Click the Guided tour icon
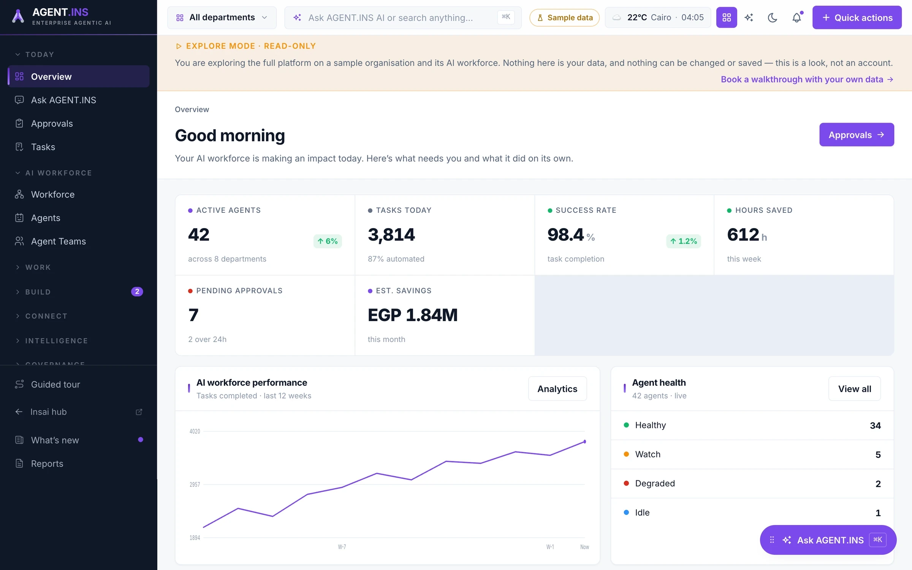 coord(19,384)
